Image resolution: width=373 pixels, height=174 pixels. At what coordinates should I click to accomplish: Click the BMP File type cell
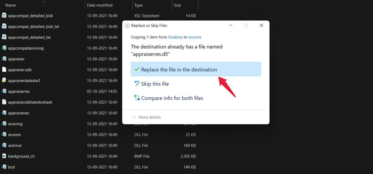142,156
